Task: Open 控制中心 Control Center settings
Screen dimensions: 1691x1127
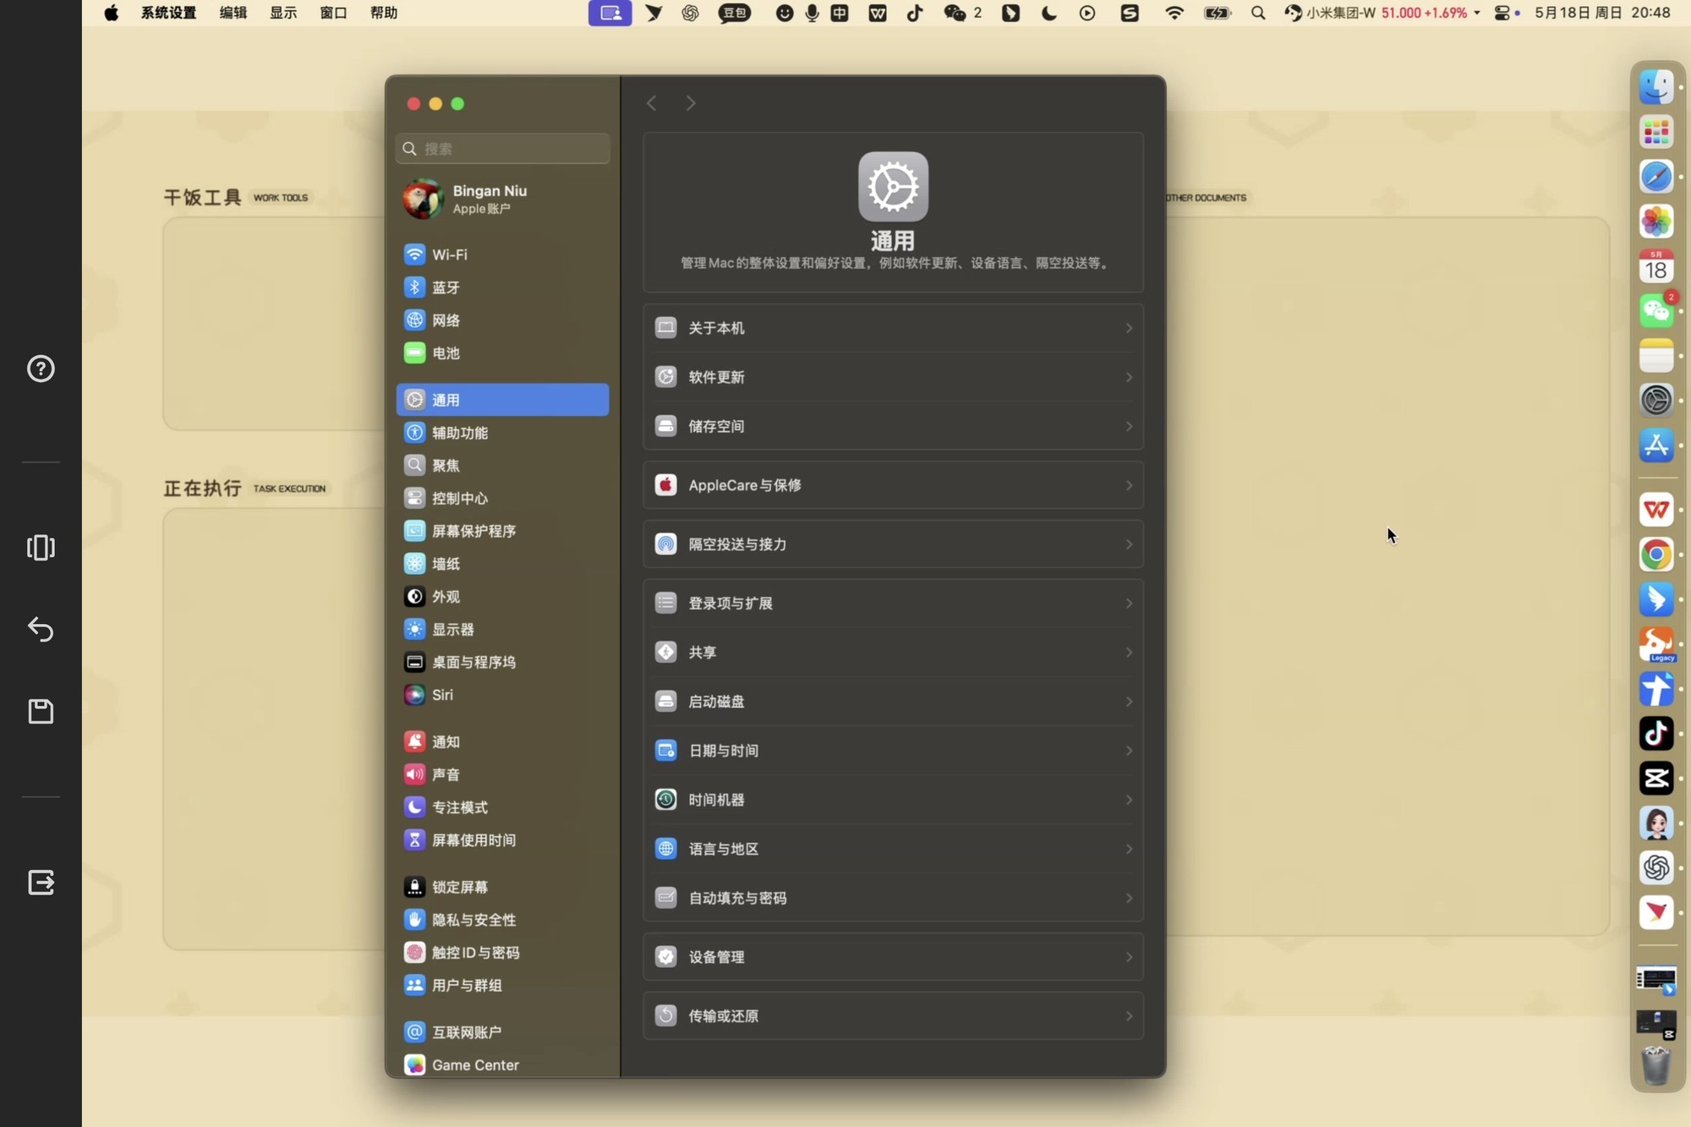Action: point(459,498)
